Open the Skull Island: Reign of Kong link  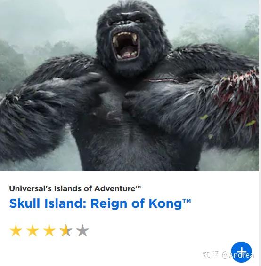point(100,203)
